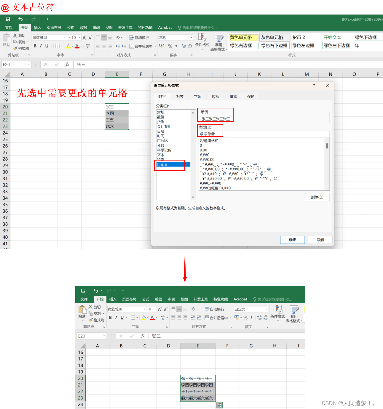Click Wrap Text (自动换行) in upper ribbon
This screenshot has width=383, height=409.
[x=139, y=38]
